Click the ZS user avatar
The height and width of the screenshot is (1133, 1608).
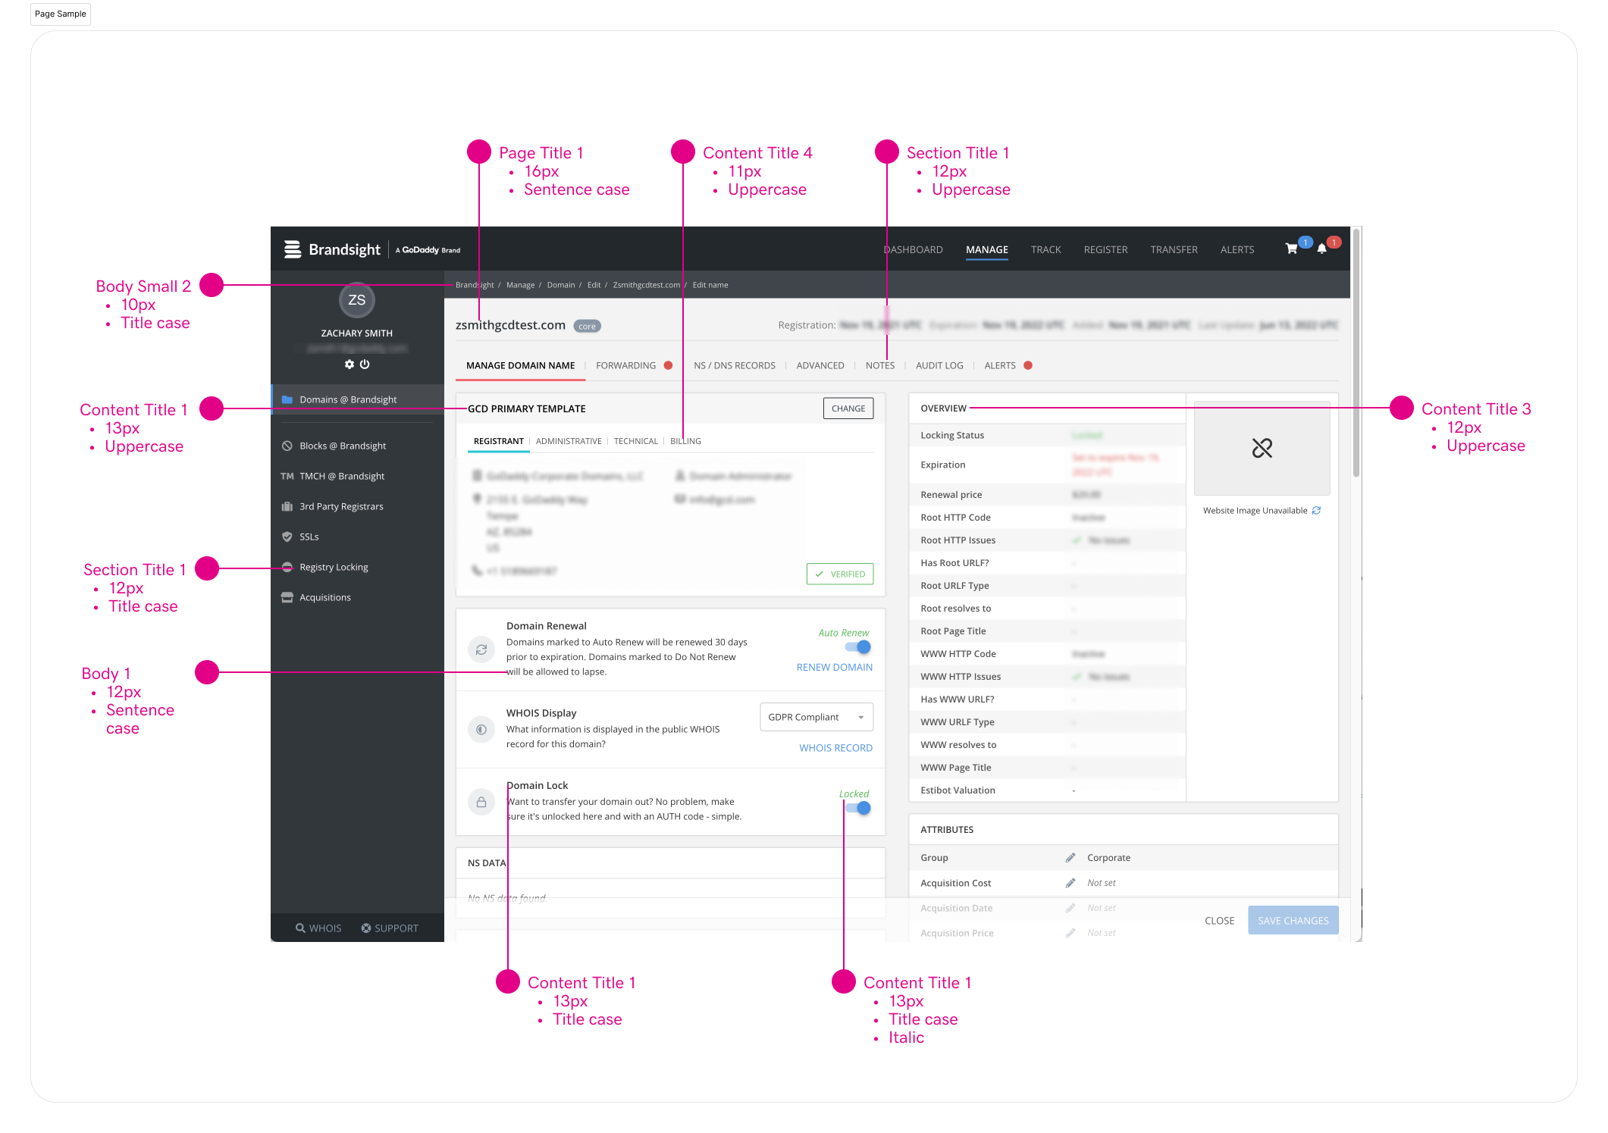coord(356,300)
